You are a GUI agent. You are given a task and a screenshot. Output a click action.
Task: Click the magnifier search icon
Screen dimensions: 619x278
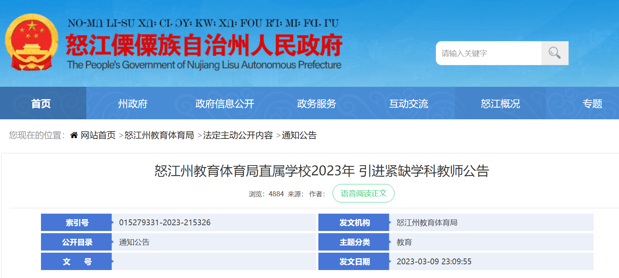[x=554, y=53]
